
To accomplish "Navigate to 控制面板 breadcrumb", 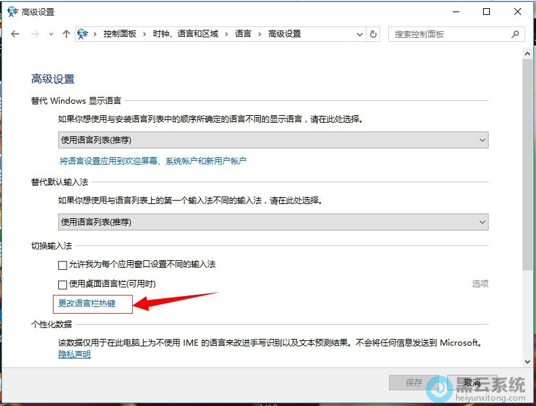I will coord(120,34).
